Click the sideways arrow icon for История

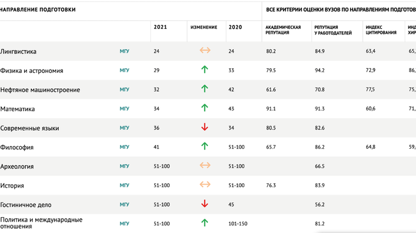pos(205,184)
